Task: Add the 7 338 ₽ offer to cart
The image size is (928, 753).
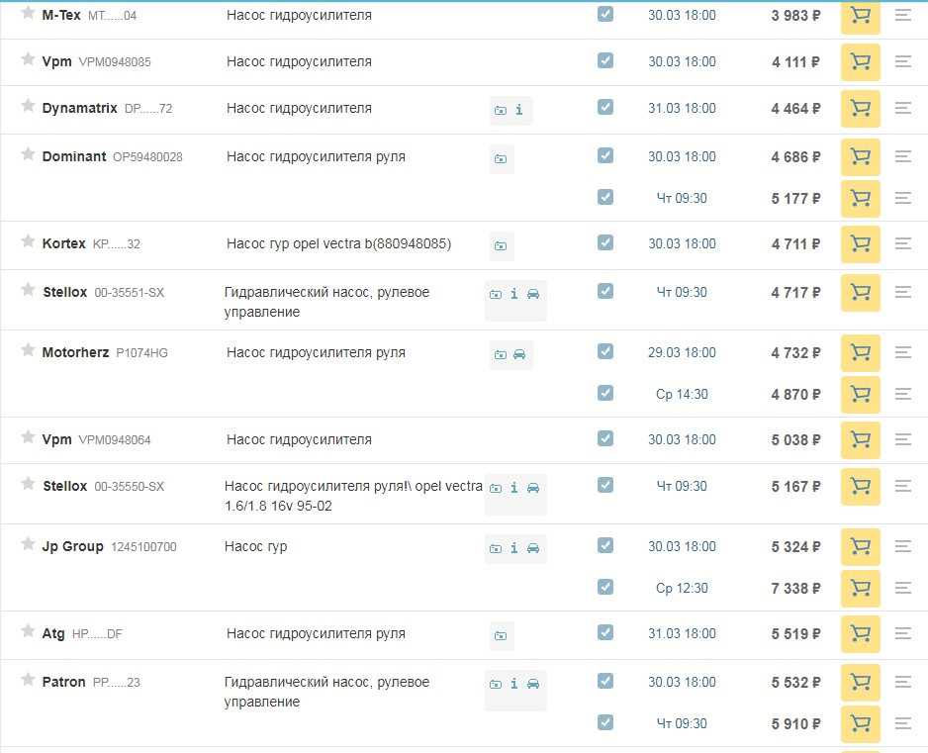Action: 860,589
